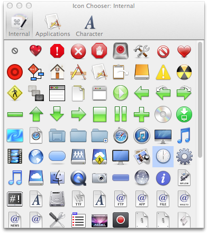Choose the blue rounded pill icon

tap(57, 156)
